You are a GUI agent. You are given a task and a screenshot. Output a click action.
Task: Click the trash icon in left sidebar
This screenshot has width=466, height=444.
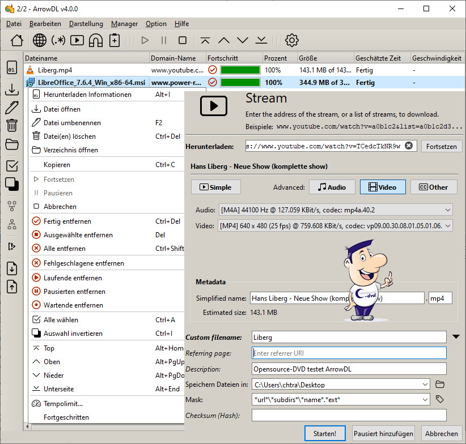click(12, 126)
